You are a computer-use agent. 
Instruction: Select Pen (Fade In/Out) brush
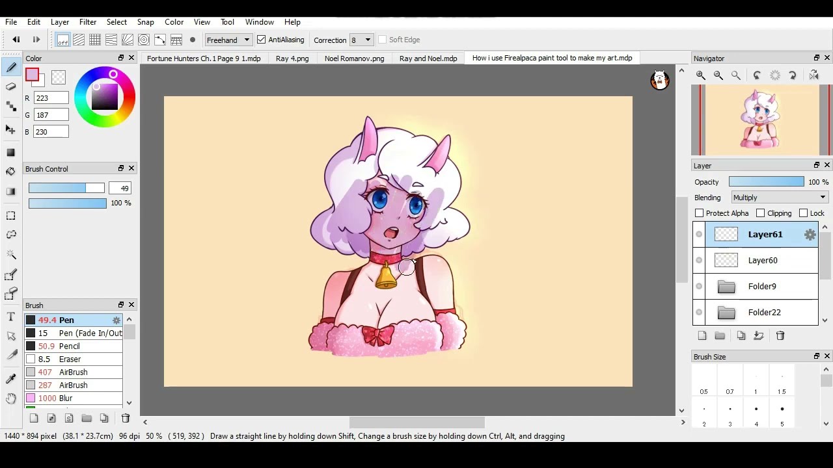tap(74, 333)
